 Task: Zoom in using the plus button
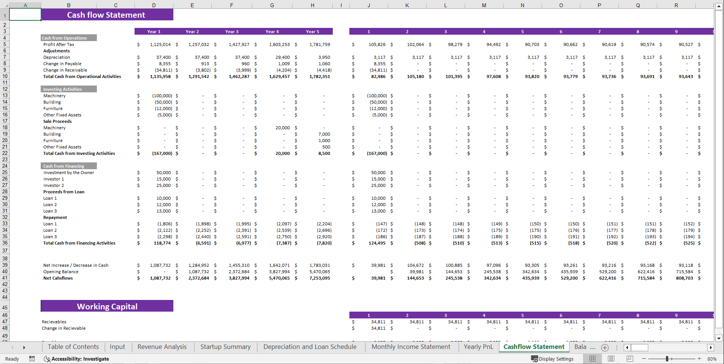(699, 359)
